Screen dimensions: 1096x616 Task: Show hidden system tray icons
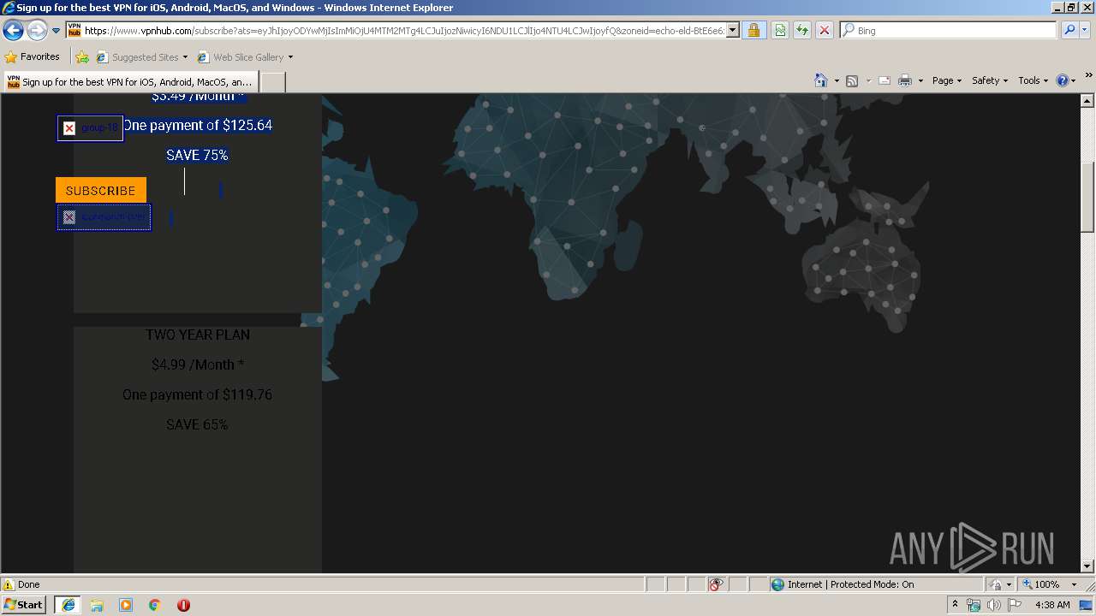pyautogui.click(x=955, y=605)
